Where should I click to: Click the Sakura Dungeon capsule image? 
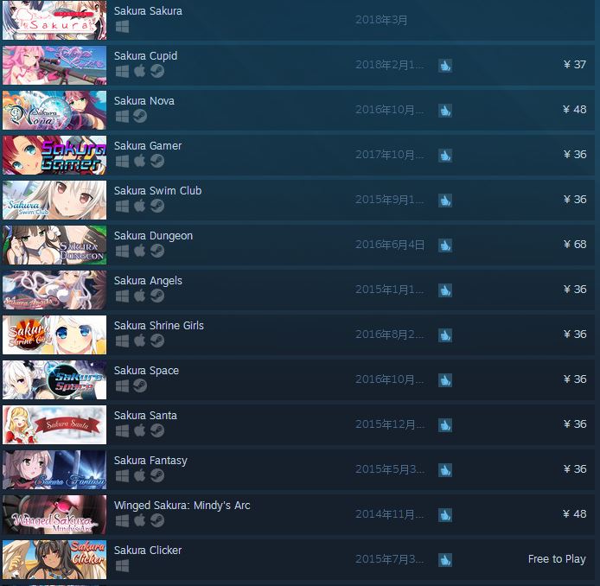[x=54, y=245]
